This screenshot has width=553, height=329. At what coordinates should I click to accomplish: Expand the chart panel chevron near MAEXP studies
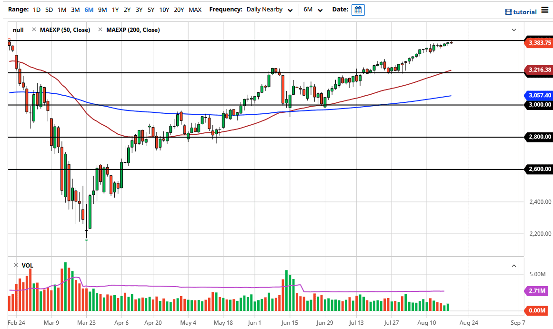point(513,30)
